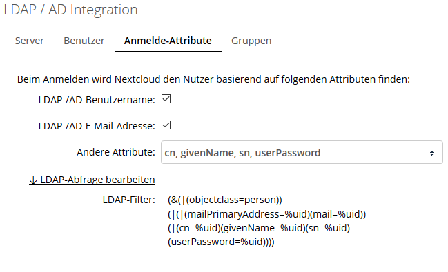
Task: Toggle the LDAP-/AD-E-Mail-Adresse checkbox
Action: pyautogui.click(x=166, y=125)
